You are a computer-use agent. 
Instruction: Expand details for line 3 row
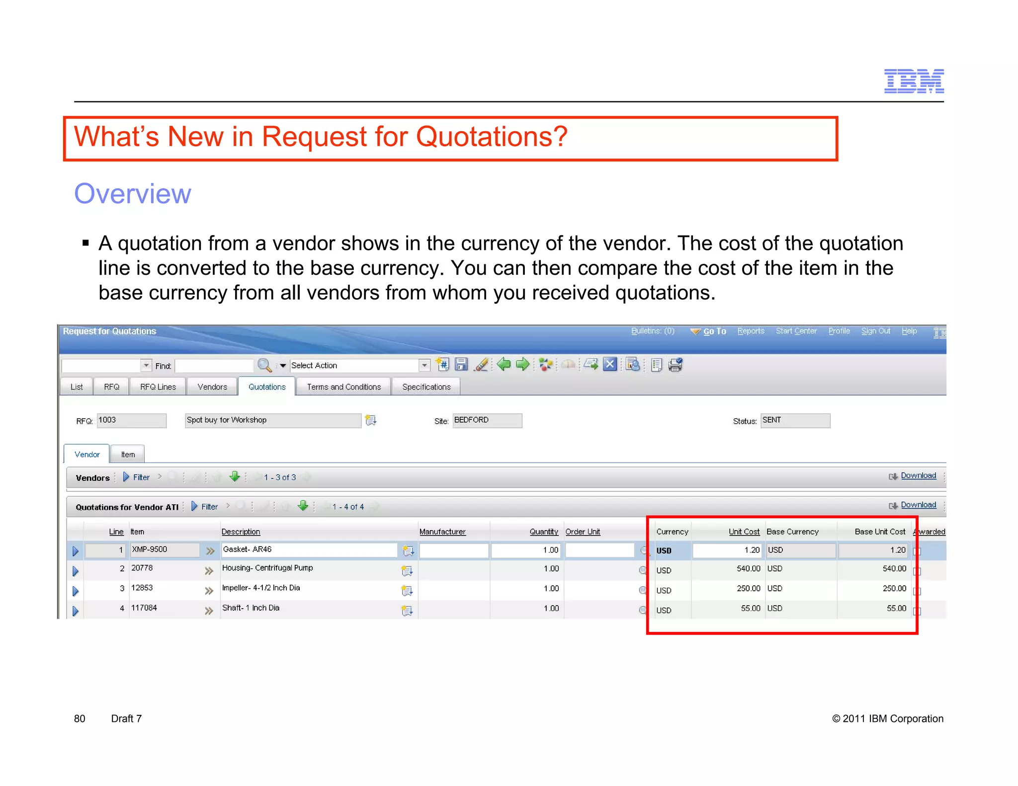pos(76,591)
